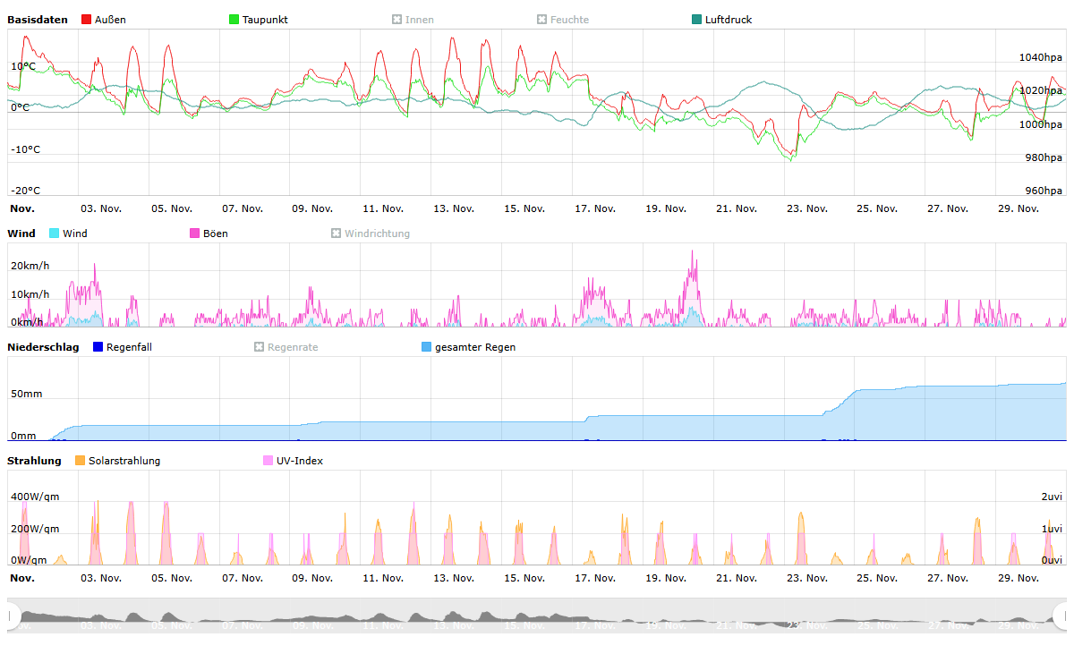The height and width of the screenshot is (671, 1074).
Task: Toggle the dark blue Regenfall legend marker
Action: (98, 347)
